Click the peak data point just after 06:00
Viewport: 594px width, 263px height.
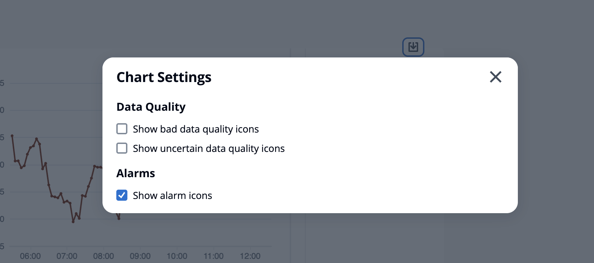click(x=36, y=139)
